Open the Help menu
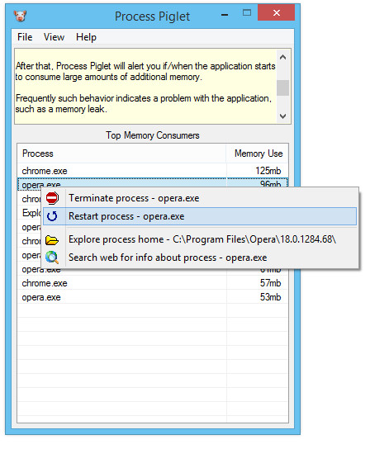The width and height of the screenshot is (370, 449). 86,37
